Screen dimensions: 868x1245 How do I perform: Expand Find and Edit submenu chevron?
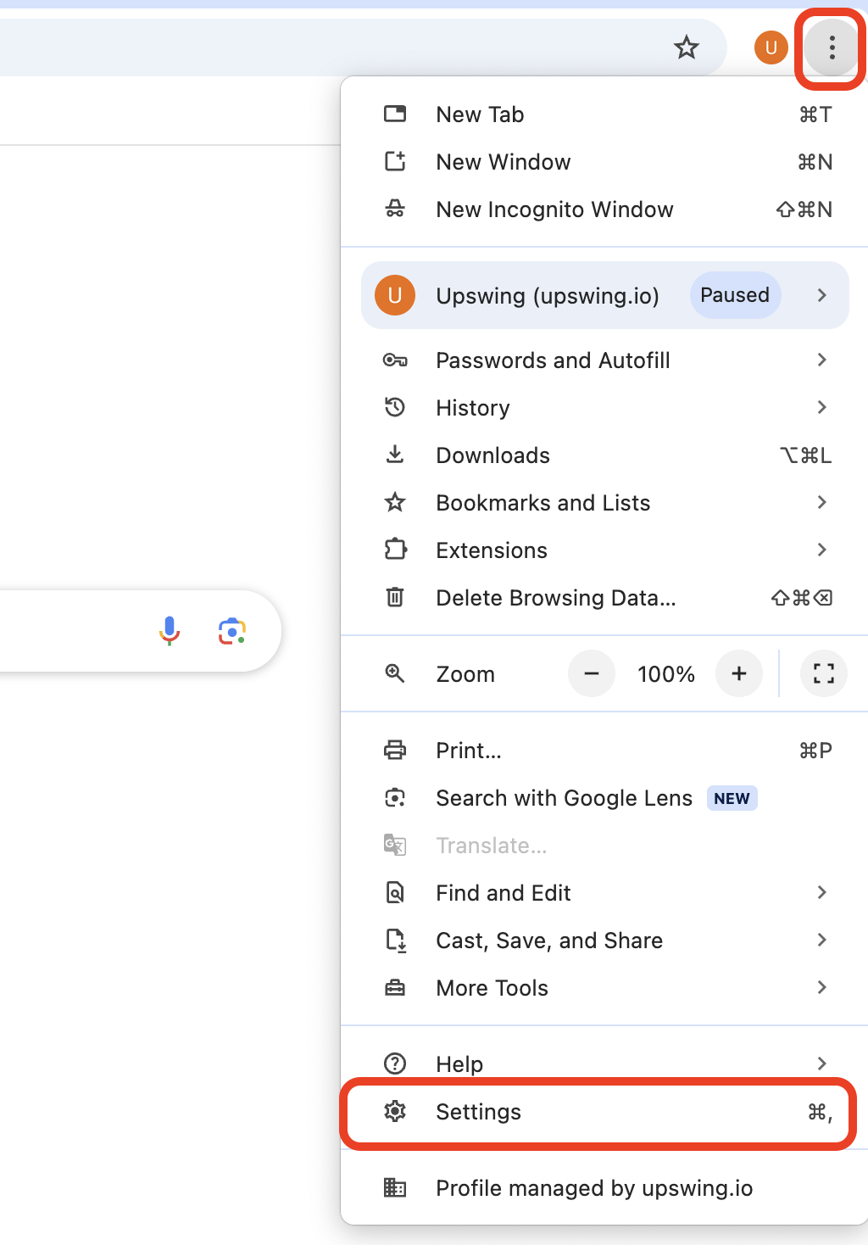coord(821,892)
